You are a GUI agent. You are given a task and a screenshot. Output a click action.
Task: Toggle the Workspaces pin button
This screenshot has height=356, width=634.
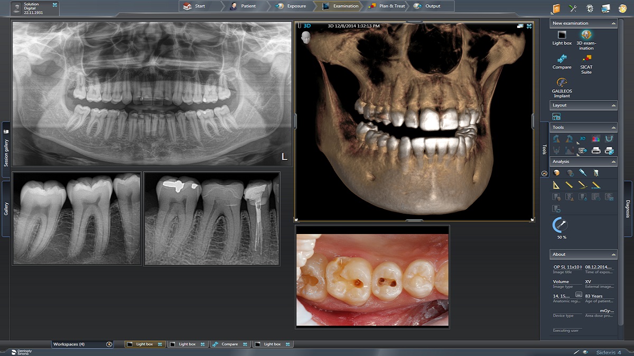109,344
